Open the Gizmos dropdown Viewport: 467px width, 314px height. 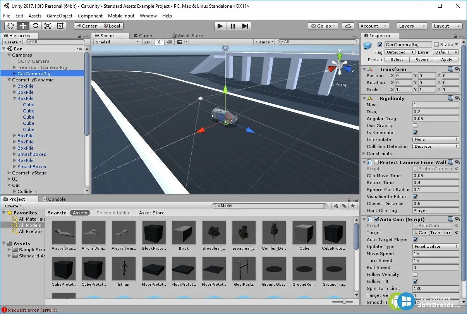coord(264,42)
